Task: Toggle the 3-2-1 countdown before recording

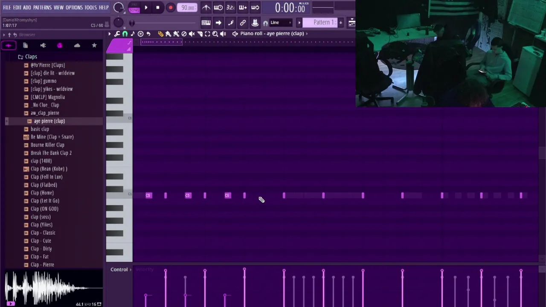Action: point(230,7)
